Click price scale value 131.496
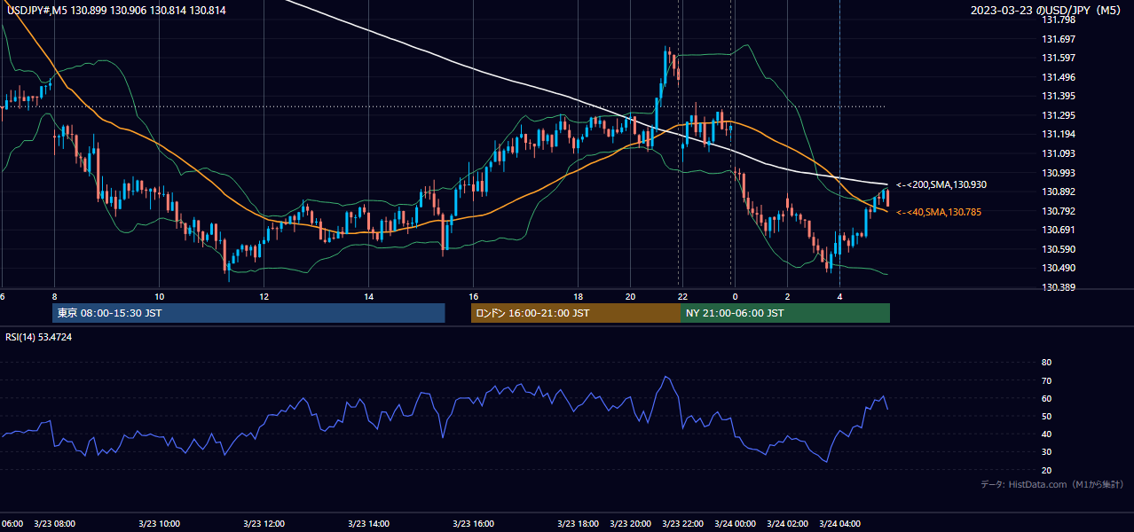 click(1059, 77)
